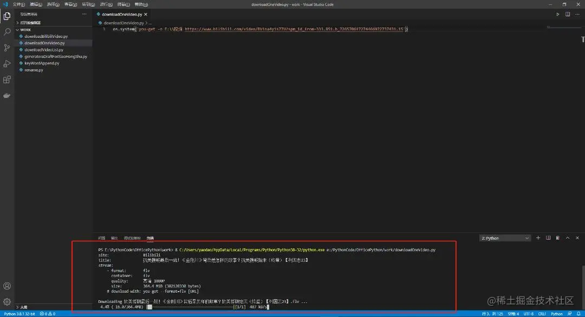Select downloadOneVideo.py in the file tree
585x317 pixels.
44,43
